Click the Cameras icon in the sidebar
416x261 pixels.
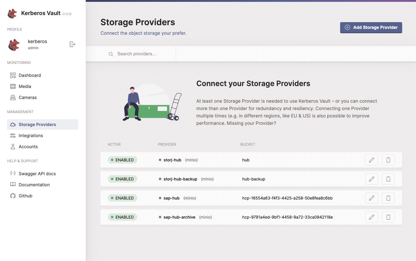13,97
